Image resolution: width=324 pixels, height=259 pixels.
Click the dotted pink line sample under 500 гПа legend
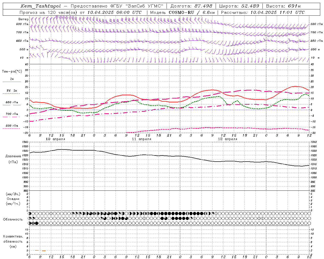[11, 128]
